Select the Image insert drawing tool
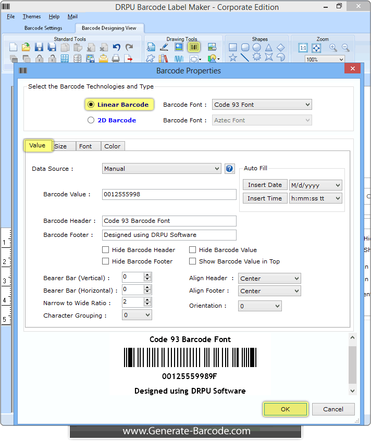This screenshot has height=441, width=371. pos(179,47)
